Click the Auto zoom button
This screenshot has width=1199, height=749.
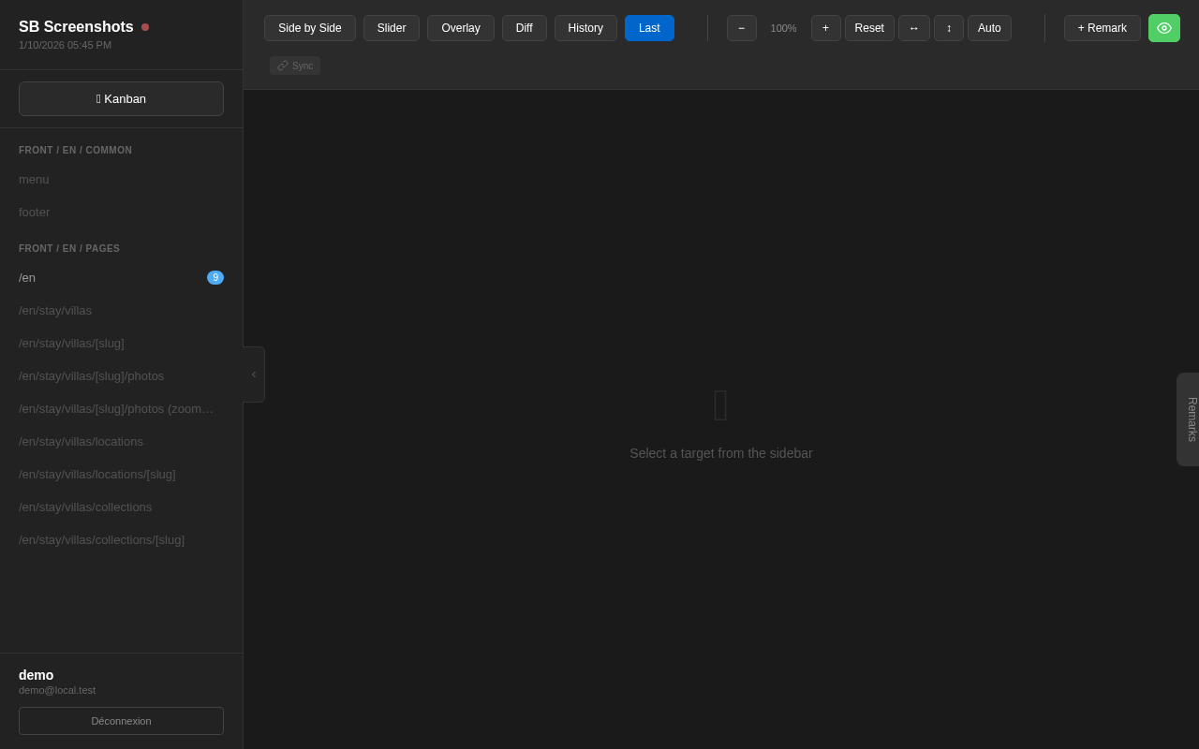click(x=989, y=28)
